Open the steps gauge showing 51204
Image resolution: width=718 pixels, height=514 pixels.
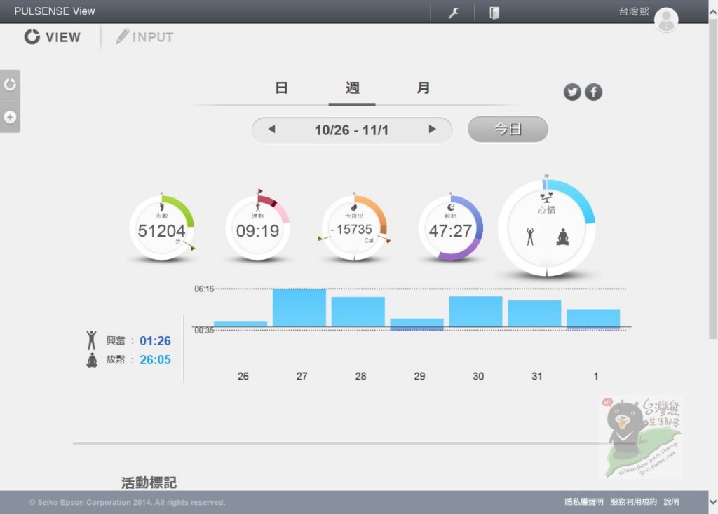[x=162, y=228]
